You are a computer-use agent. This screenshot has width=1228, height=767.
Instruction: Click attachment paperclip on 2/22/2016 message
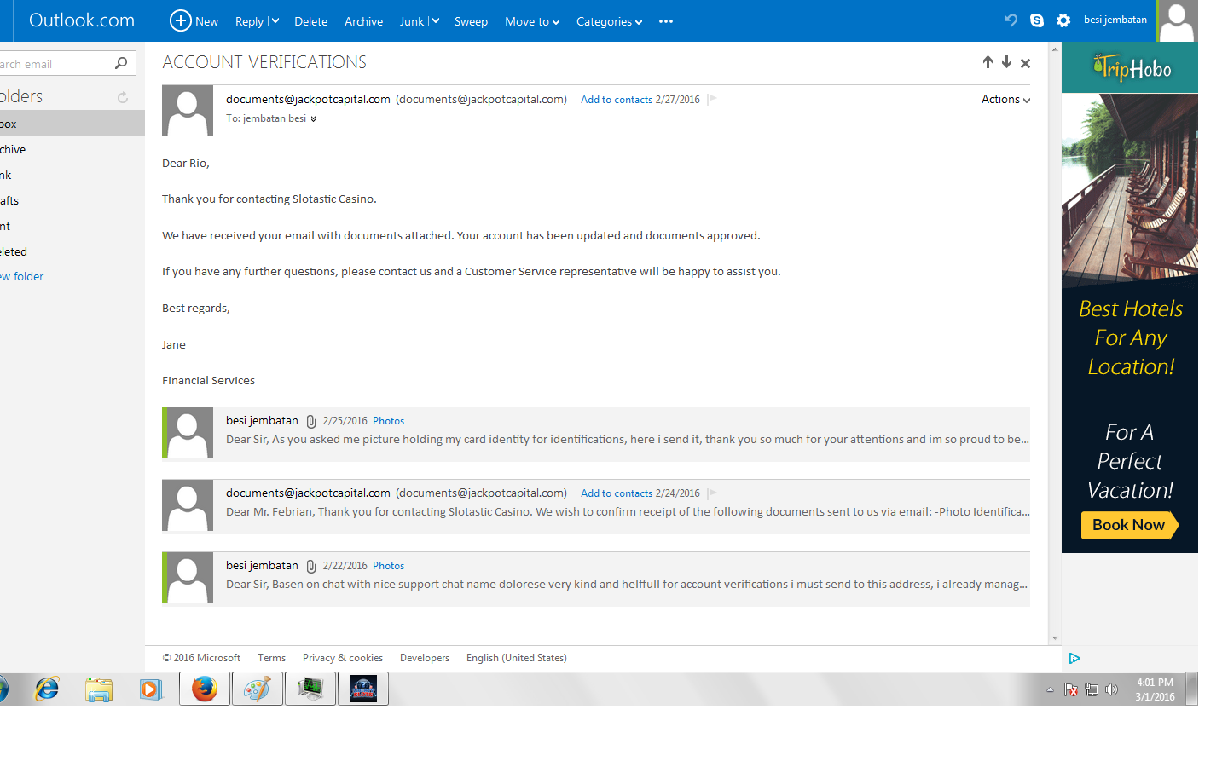(311, 566)
